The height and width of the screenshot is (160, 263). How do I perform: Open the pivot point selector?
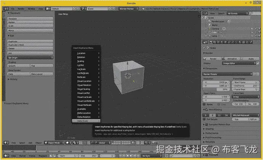coord(75,143)
